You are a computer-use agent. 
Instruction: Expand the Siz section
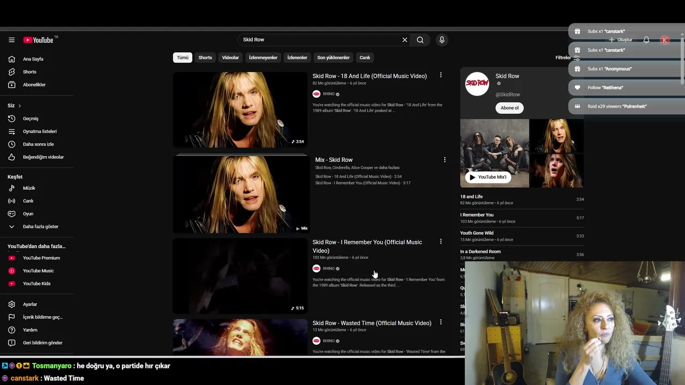click(14, 105)
